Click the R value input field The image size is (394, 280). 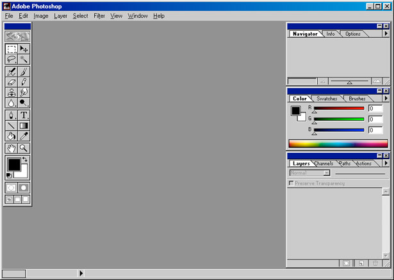click(375, 109)
